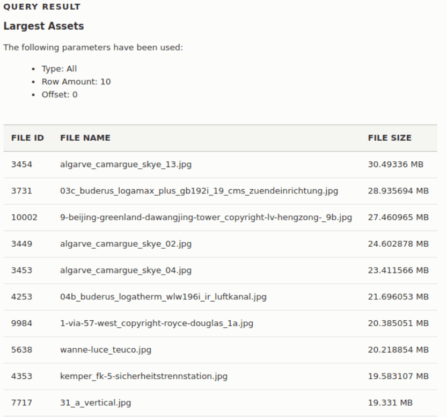Click the FILE SIZE column header
Viewport: 447px width, 417px height.
(390, 138)
